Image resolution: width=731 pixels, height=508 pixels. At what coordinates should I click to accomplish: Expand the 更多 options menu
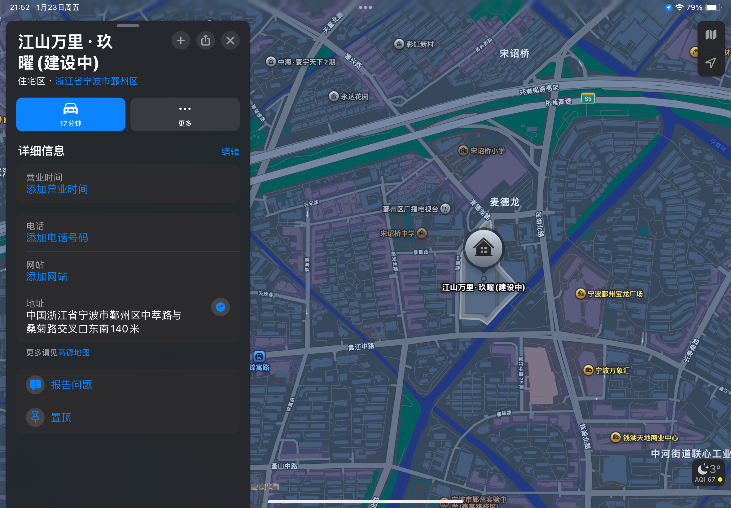pos(185,114)
